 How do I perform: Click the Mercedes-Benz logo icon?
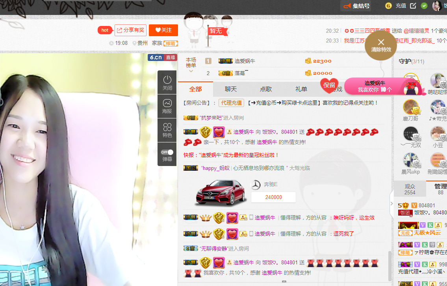coord(256,185)
